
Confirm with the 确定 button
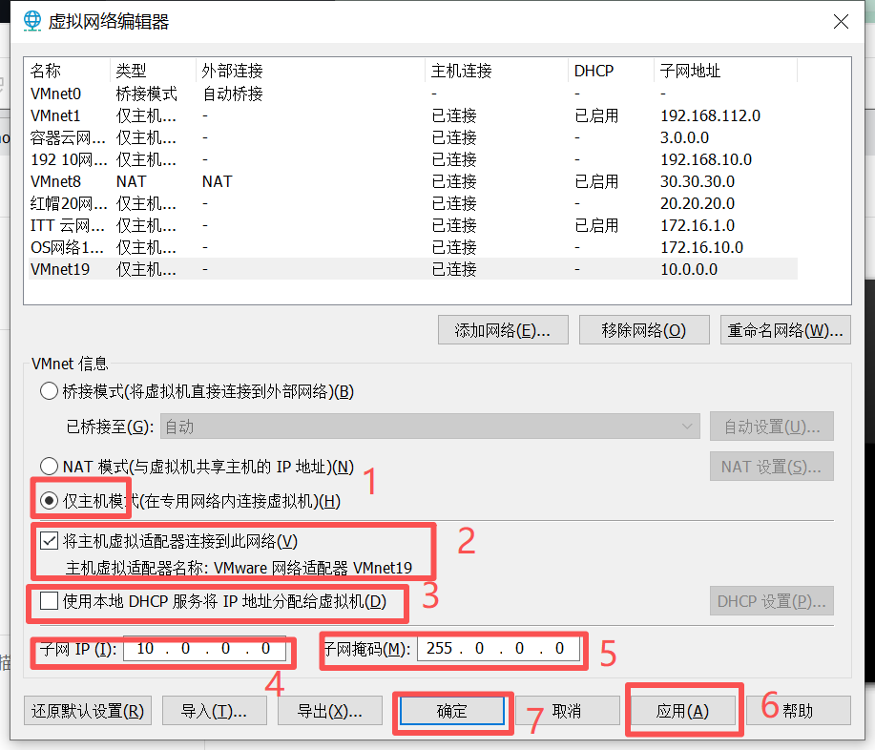pos(452,711)
